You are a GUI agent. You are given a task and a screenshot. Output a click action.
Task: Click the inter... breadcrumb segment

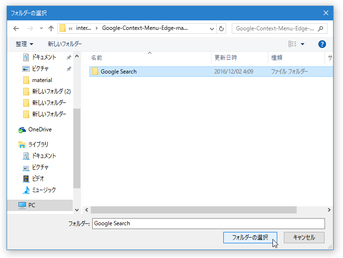(x=84, y=28)
